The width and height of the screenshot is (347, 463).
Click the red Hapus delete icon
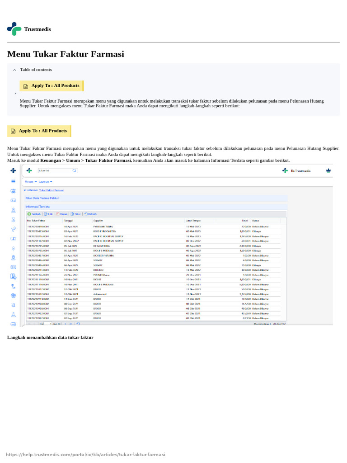[x=57, y=214]
